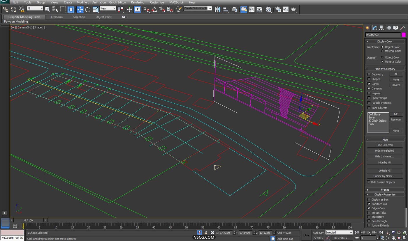Open the Material Editor icon

tap(268, 9)
